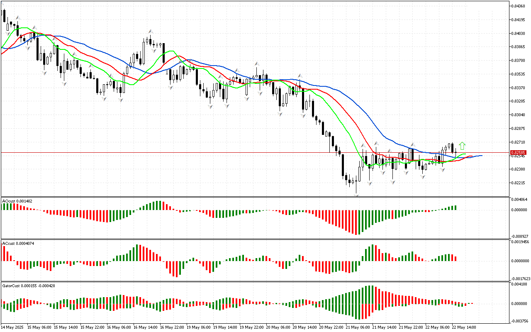531x332 pixels.
Task: Click the AOcust indicator label
Action: [x=17, y=201]
